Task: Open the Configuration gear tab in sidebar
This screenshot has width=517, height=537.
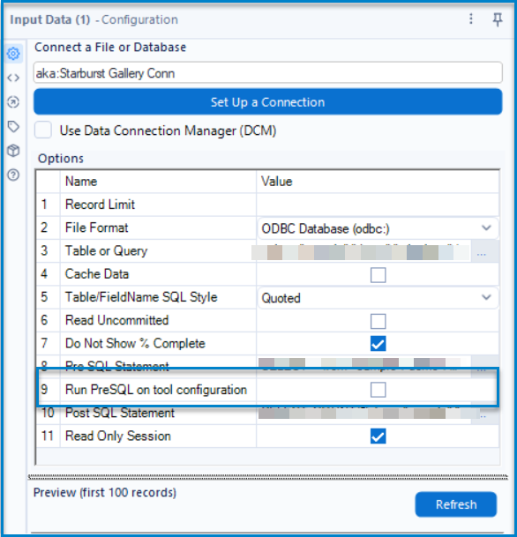Action: 13,54
